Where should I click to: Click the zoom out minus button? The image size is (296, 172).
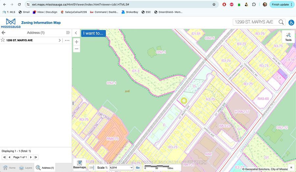[x=77, y=49]
